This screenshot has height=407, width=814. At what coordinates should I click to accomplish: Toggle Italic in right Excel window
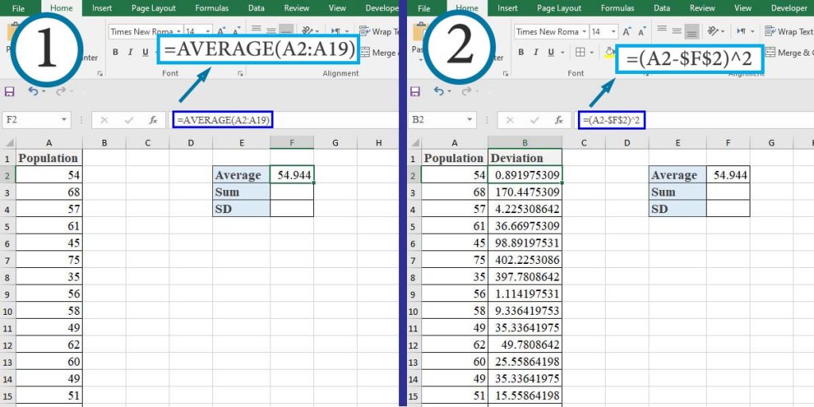pos(535,52)
